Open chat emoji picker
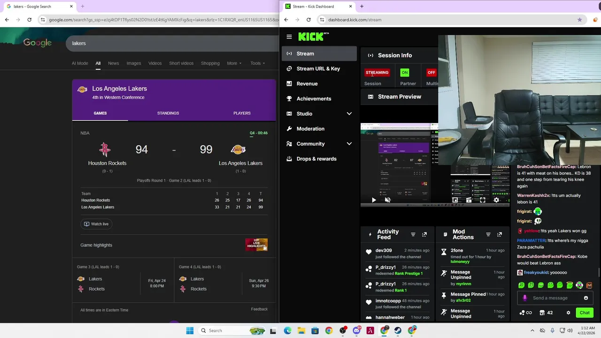601x338 pixels. click(586, 298)
